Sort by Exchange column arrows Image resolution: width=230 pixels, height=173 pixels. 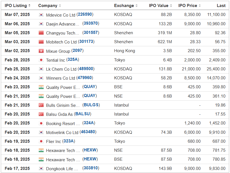tap(136, 6)
